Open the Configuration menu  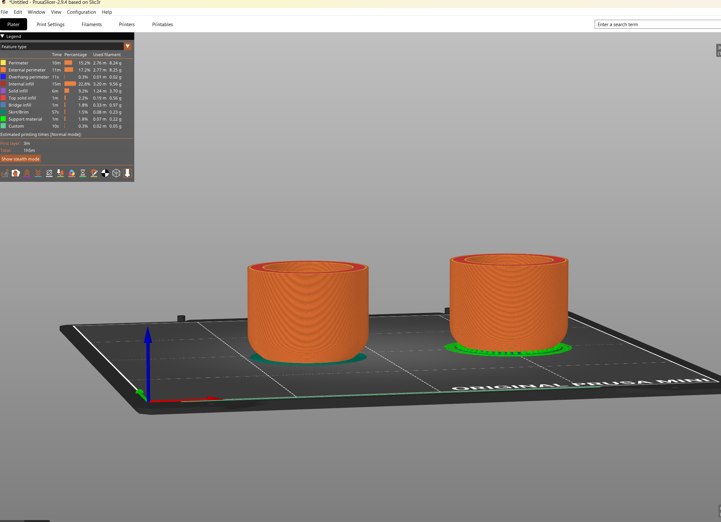click(x=81, y=12)
